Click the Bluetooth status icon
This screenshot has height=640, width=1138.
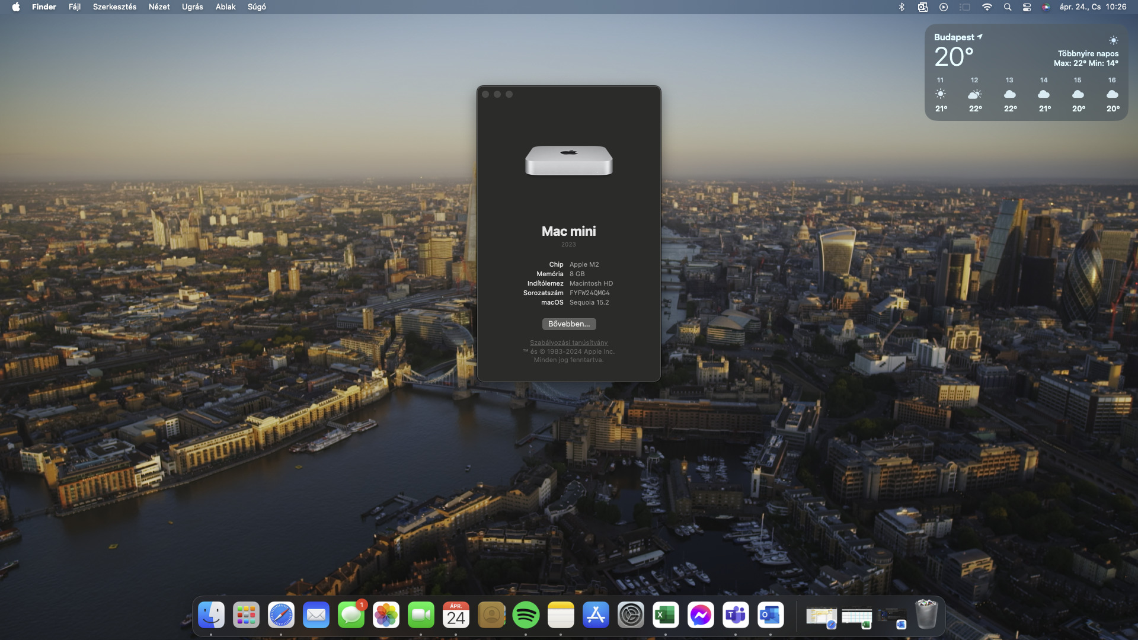click(902, 7)
